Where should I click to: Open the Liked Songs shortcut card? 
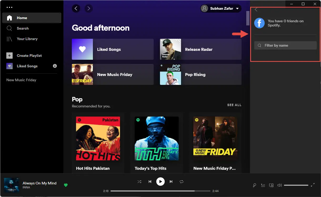pyautogui.click(x=113, y=49)
